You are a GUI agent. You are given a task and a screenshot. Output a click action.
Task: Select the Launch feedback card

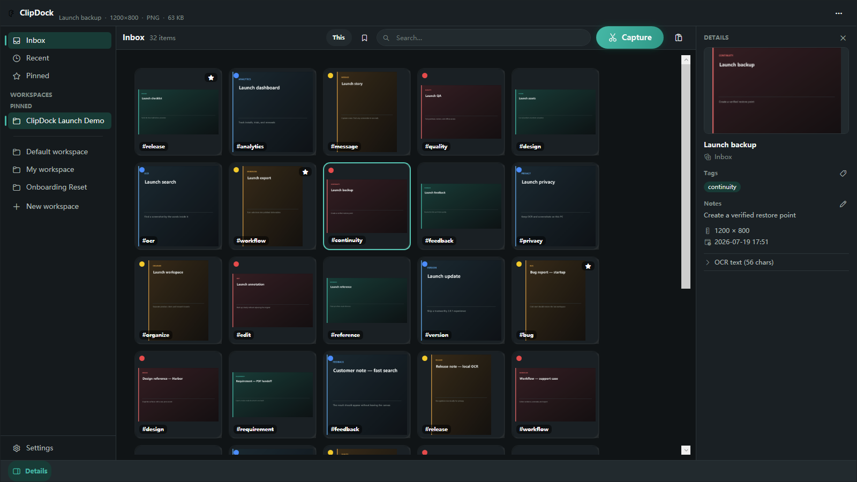point(461,206)
